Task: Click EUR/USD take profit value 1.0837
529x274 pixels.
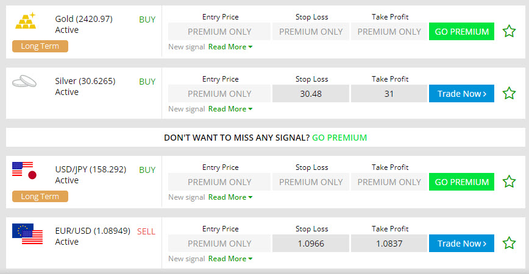Action: pos(389,244)
